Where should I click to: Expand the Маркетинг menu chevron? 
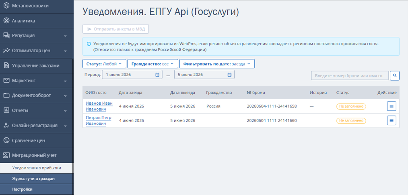(65, 81)
